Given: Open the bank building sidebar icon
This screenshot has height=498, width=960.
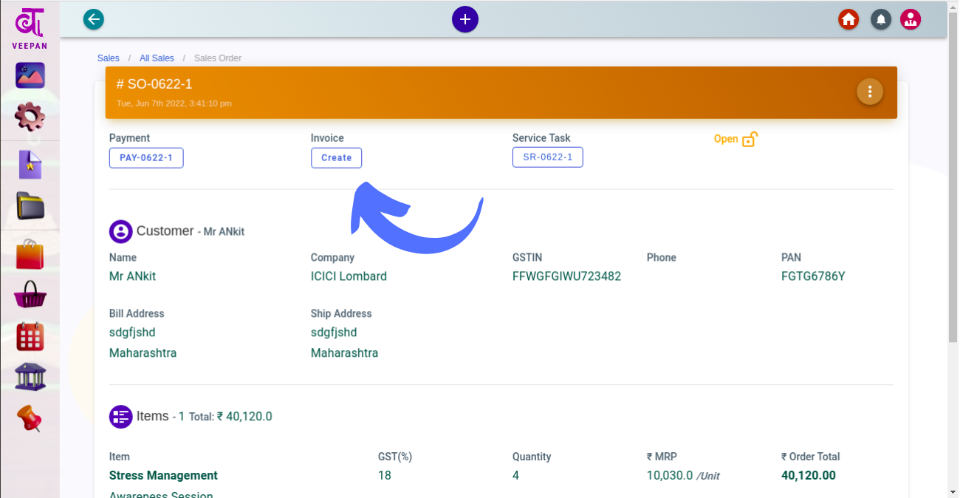Looking at the screenshot, I should 30,377.
